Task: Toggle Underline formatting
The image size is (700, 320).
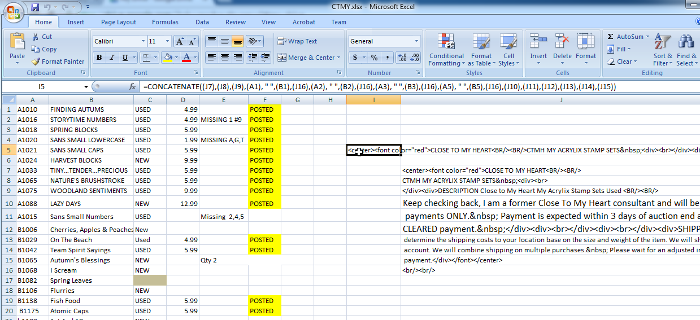Action: pos(125,57)
